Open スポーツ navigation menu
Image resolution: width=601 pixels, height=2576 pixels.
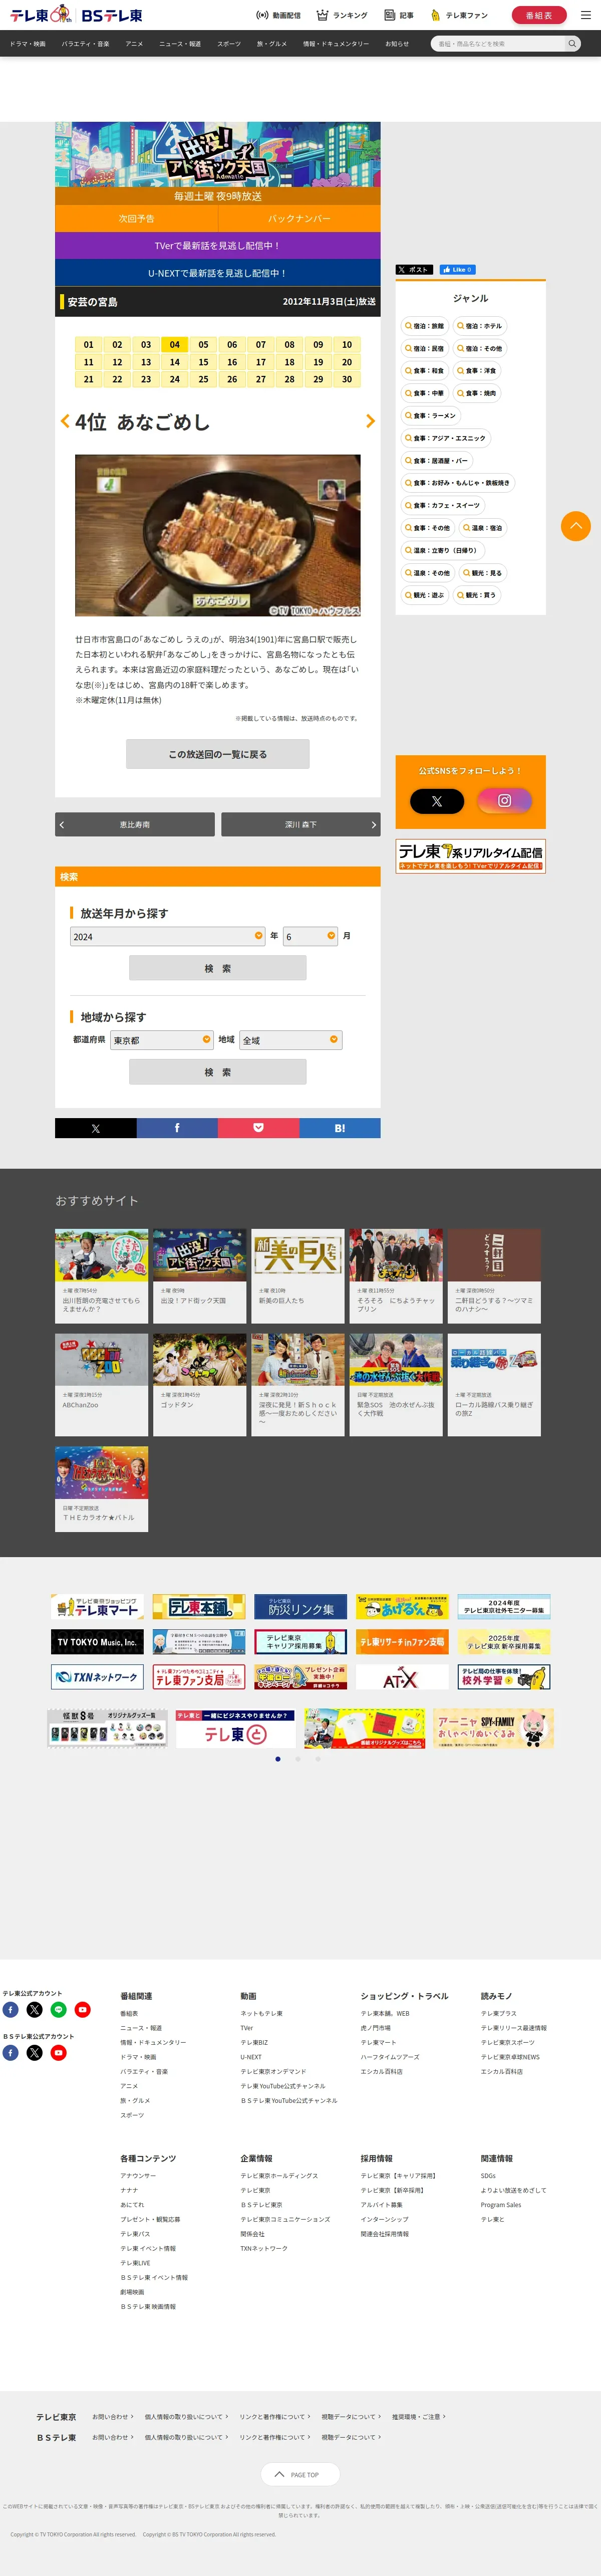point(229,44)
